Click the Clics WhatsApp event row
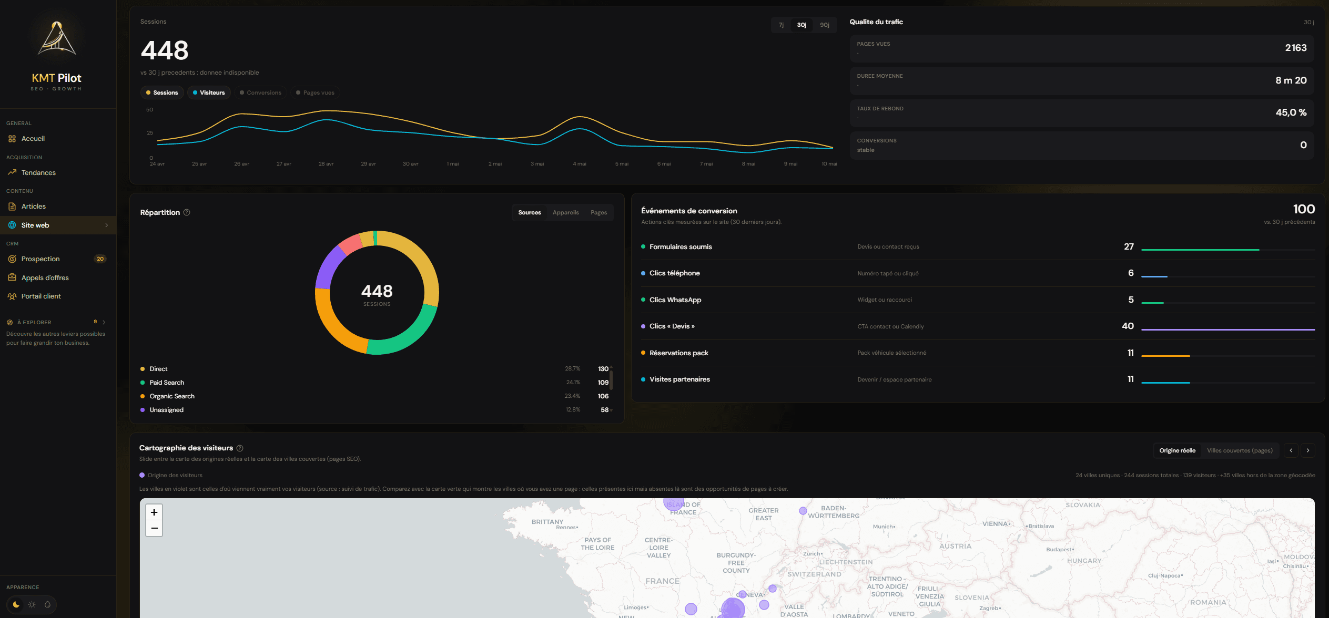This screenshot has height=618, width=1329. [x=978, y=300]
